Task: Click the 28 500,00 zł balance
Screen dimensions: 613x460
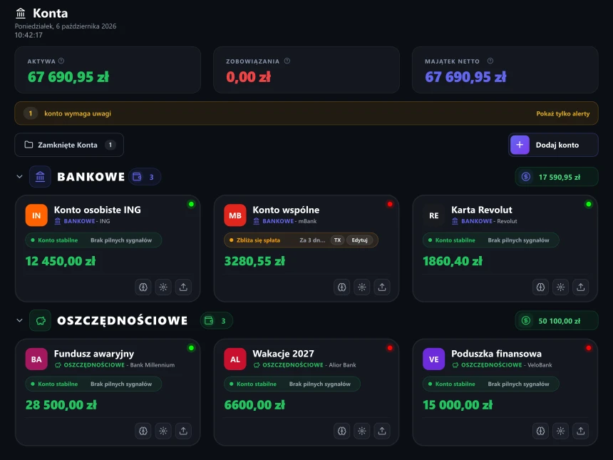Action: click(x=61, y=405)
